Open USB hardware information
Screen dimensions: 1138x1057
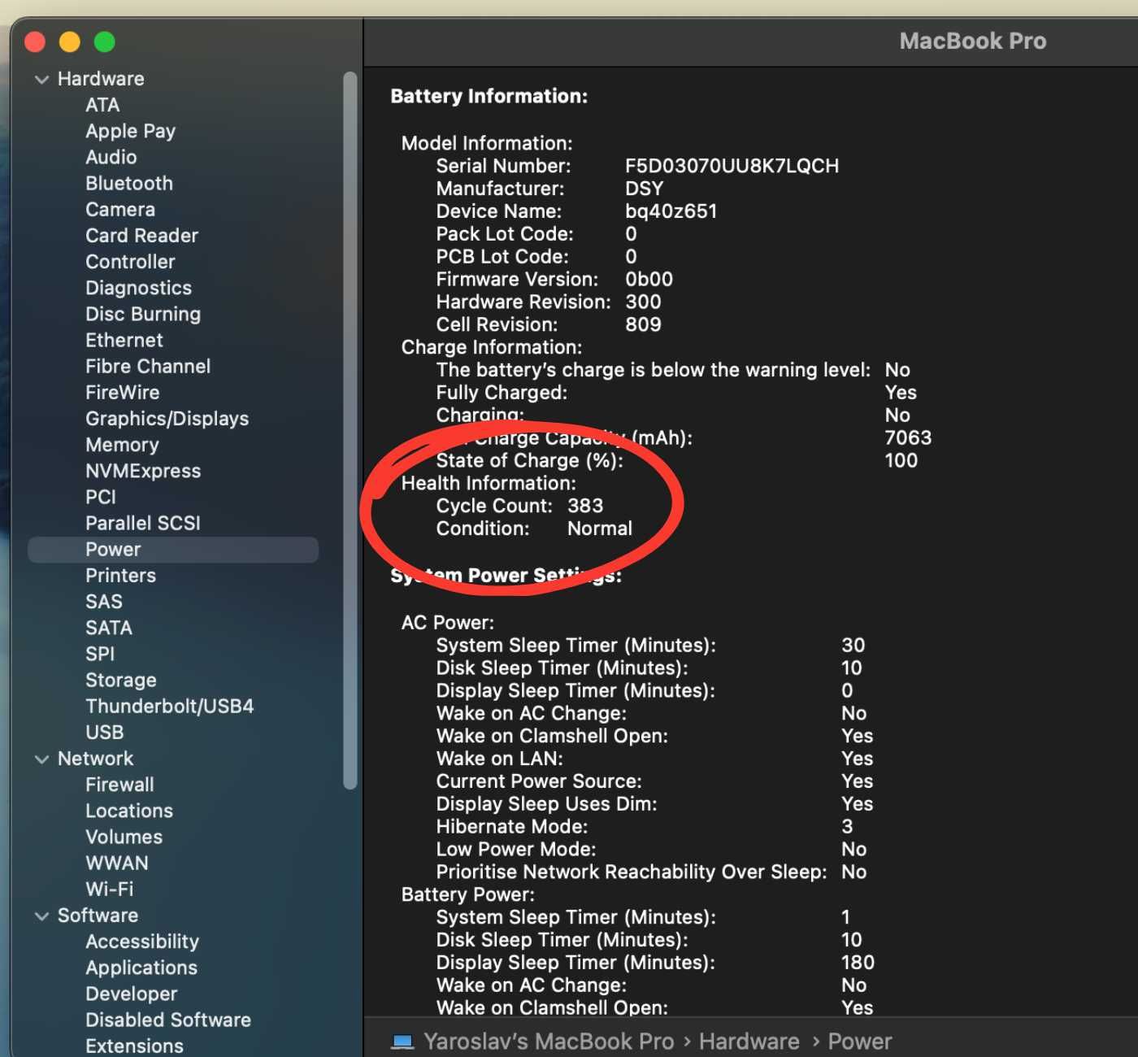105,732
